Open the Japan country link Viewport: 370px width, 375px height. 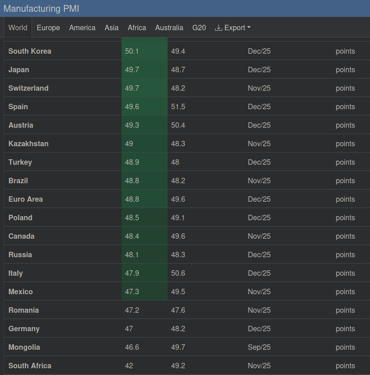coord(19,69)
